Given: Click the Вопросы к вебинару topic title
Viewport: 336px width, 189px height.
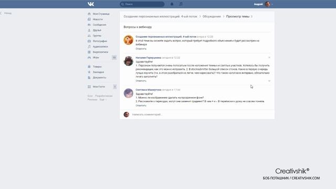Looking at the screenshot, I should point(138,27).
